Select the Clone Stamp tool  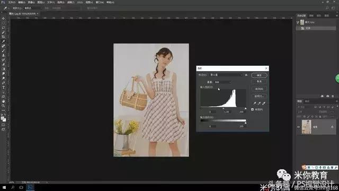(3, 55)
